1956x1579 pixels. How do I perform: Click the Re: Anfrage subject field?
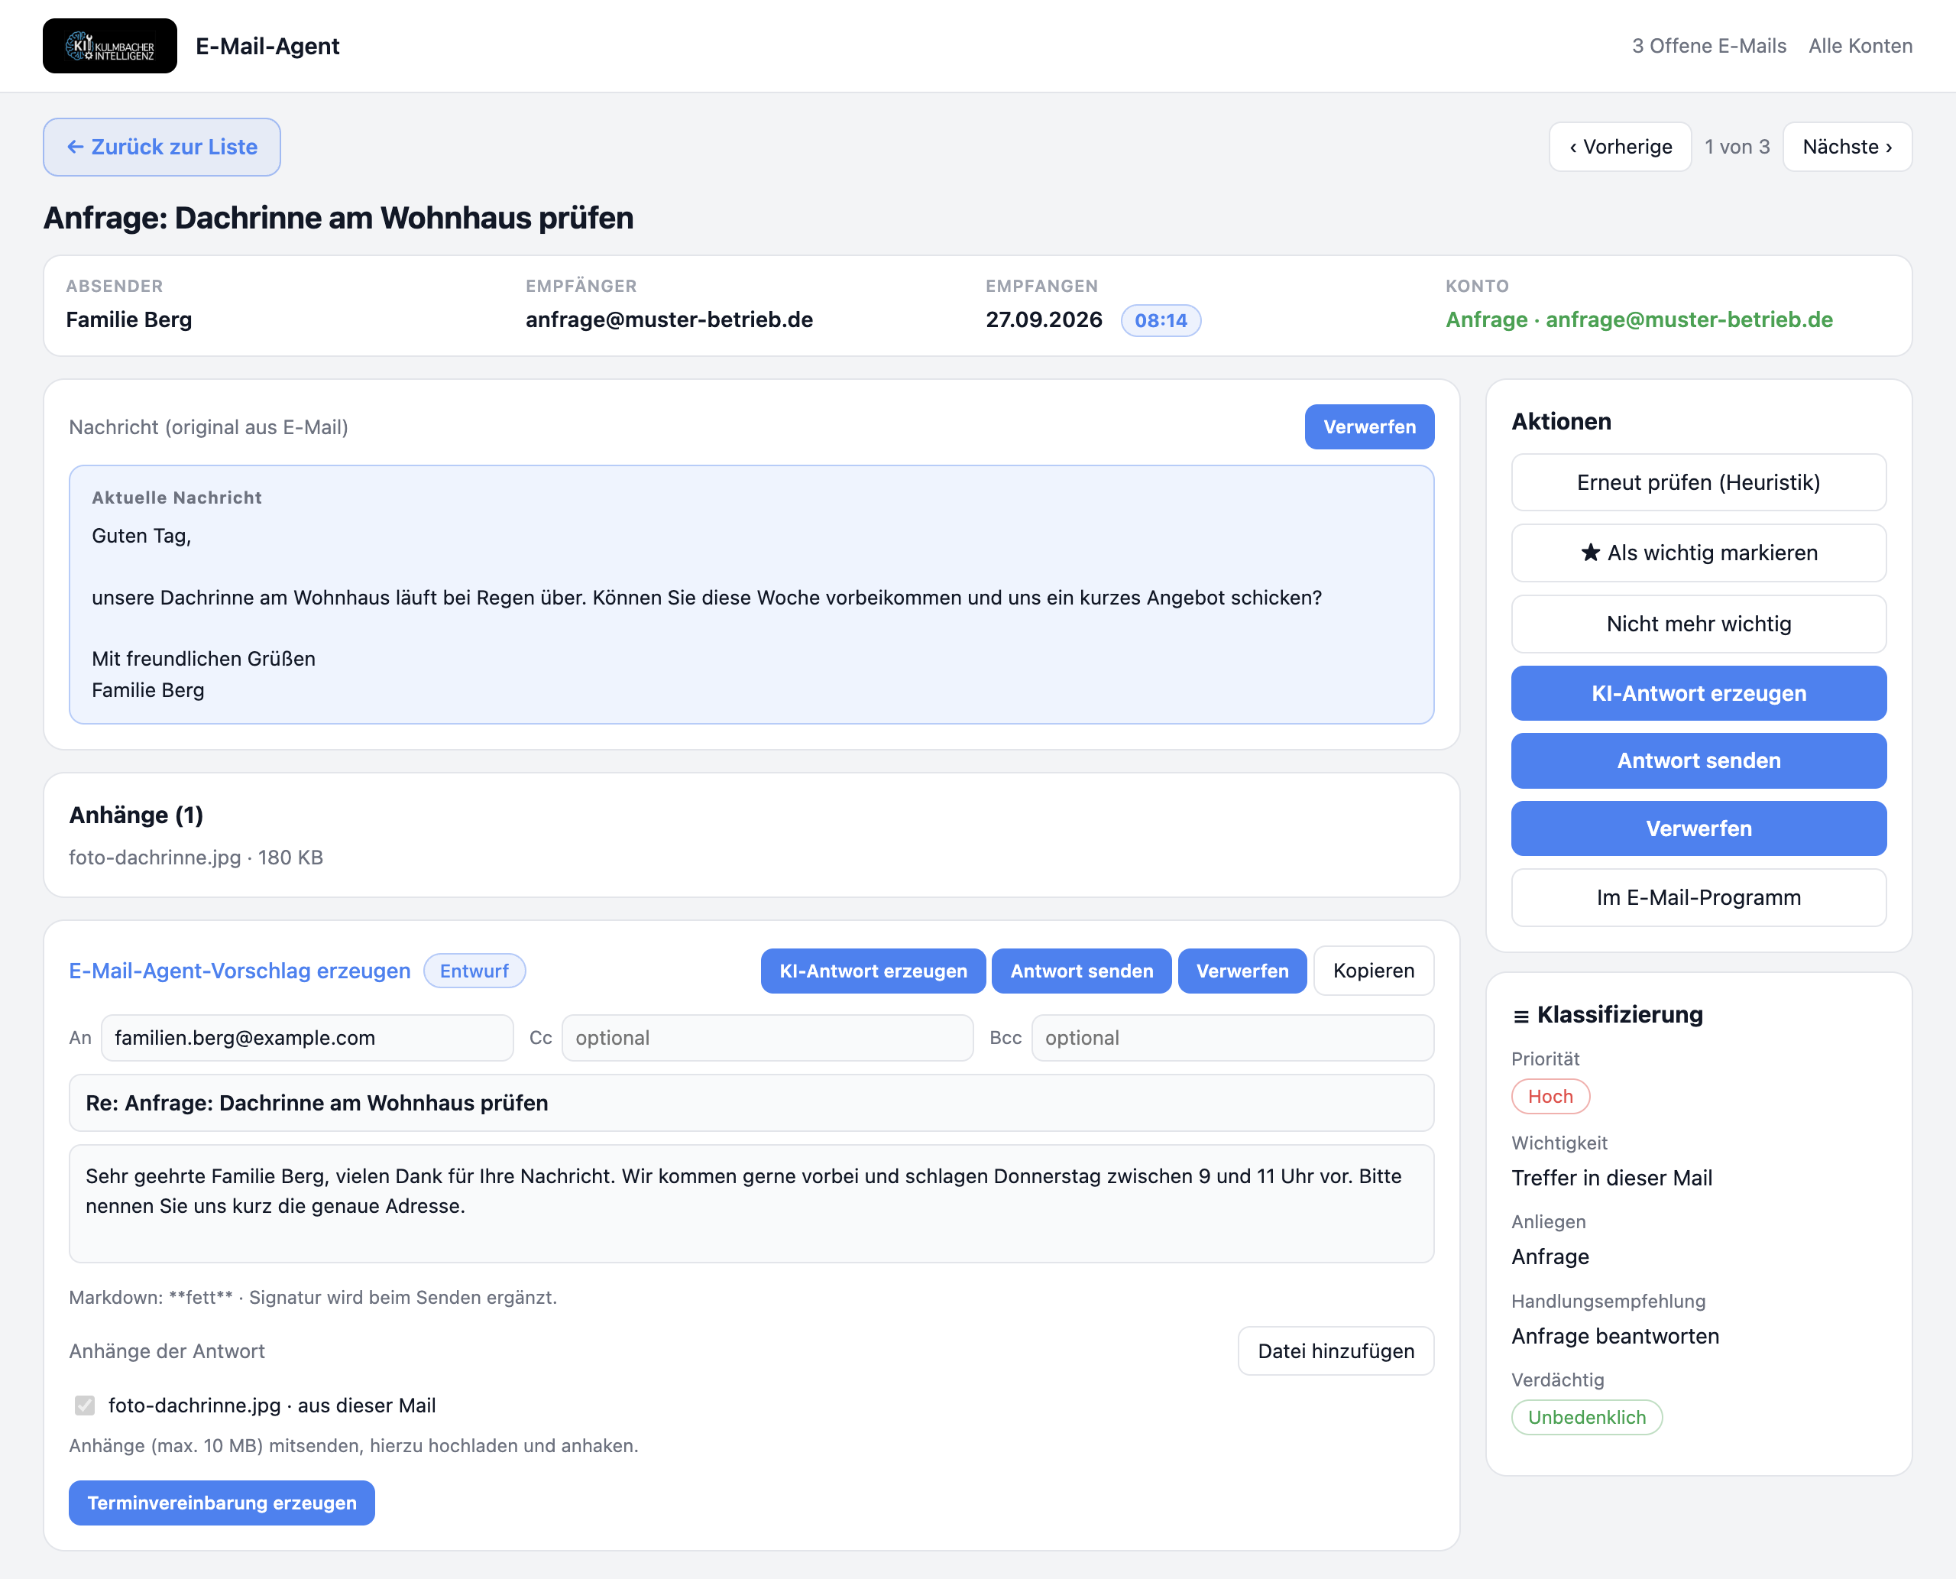[751, 1102]
